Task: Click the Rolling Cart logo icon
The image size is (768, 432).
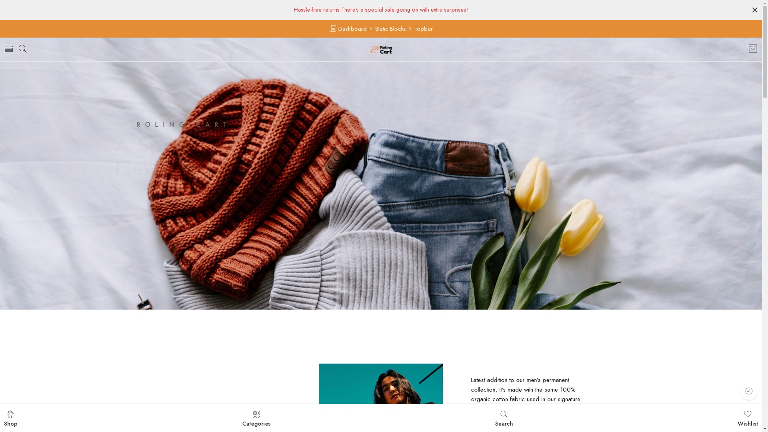Action: 375,48
